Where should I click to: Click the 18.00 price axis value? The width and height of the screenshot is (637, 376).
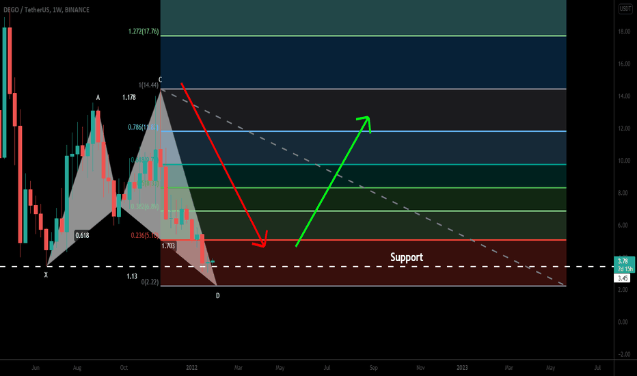(x=624, y=31)
